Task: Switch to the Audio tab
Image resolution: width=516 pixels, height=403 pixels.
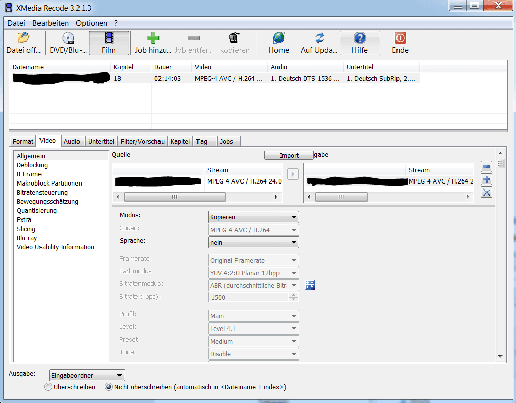Action: 72,142
